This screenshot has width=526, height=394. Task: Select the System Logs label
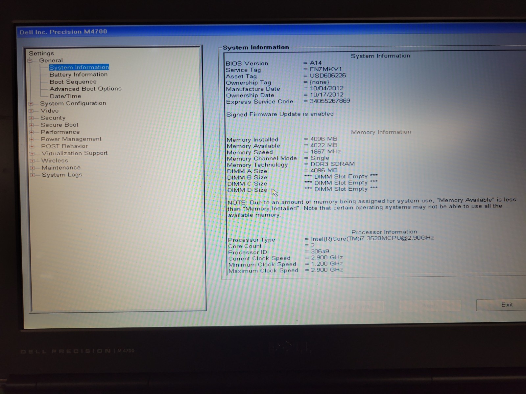62,175
